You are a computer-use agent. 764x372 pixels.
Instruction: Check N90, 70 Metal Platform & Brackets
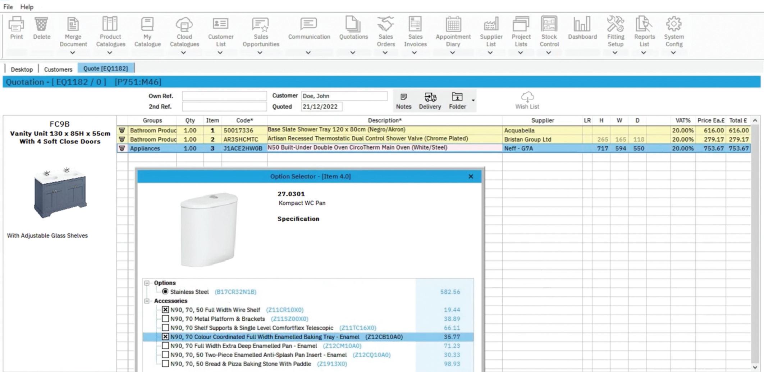click(165, 319)
